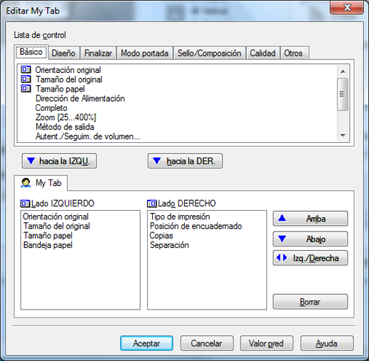The width and height of the screenshot is (369, 361).
Task: Select the Calidad tab
Action: click(x=263, y=53)
